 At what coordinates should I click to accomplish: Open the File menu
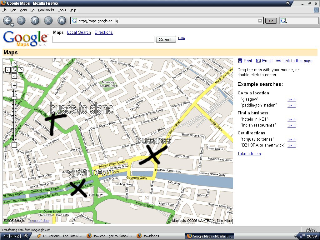click(4, 10)
